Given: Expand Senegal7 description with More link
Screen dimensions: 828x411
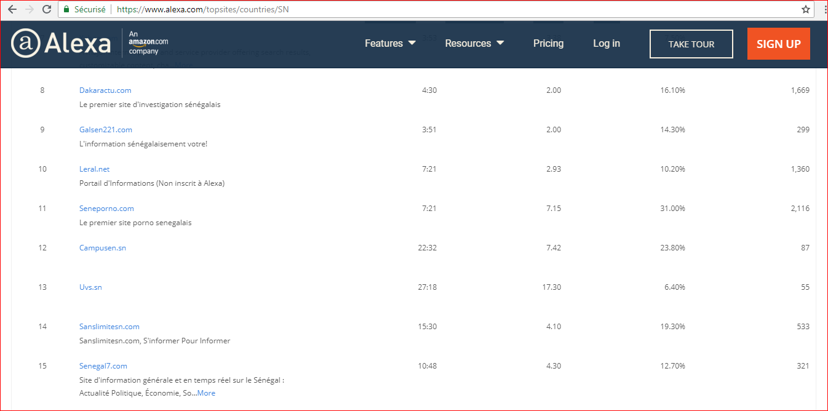Looking at the screenshot, I should pos(206,393).
